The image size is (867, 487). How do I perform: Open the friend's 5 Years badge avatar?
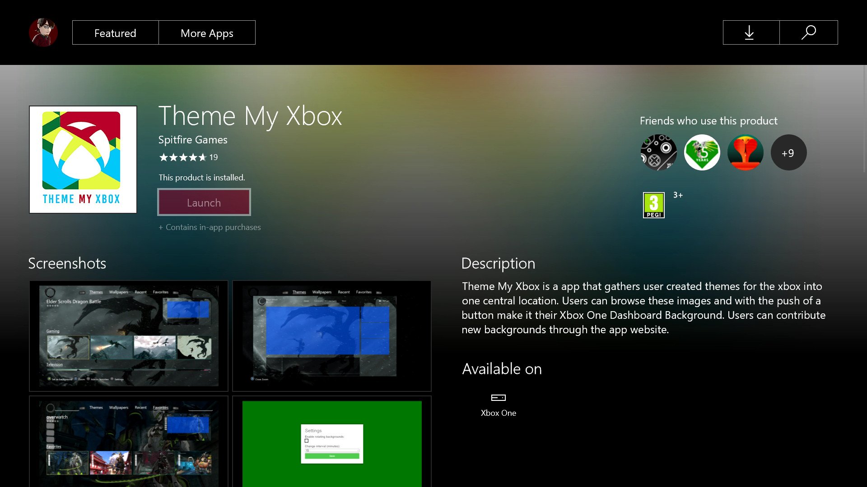coord(702,152)
